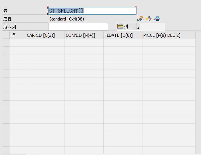Click the Standard [0x4(38)] attribute text

tap(67, 19)
